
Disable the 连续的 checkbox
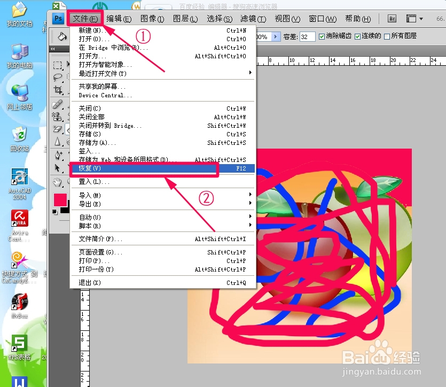click(357, 36)
